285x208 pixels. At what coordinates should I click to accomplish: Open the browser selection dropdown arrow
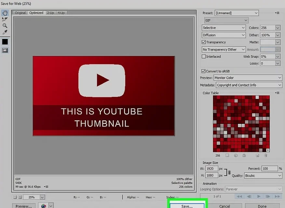(x=51, y=206)
